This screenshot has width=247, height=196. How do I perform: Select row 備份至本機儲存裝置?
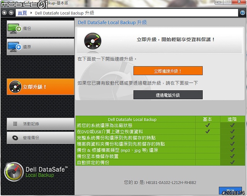161,156
